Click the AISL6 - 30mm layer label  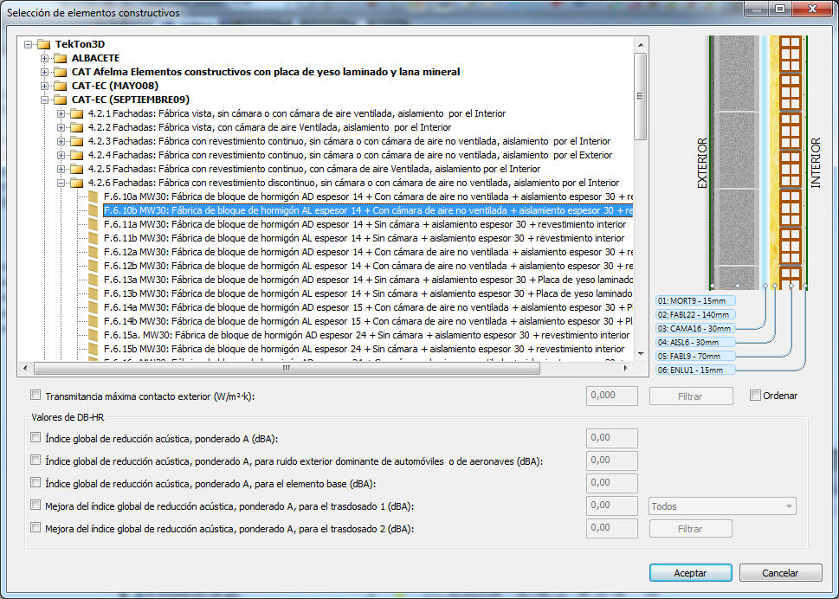click(695, 342)
